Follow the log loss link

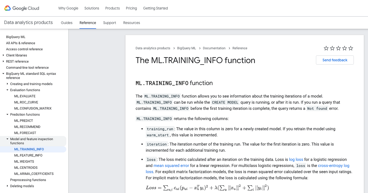(x=296, y=160)
